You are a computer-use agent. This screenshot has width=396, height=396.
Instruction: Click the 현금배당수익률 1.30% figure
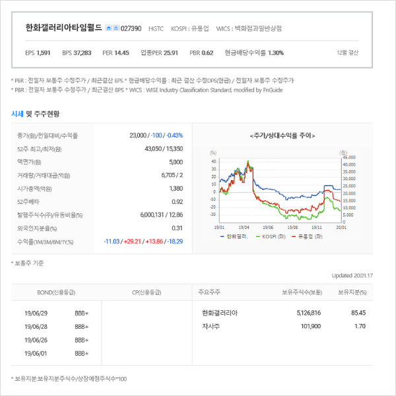click(x=254, y=53)
